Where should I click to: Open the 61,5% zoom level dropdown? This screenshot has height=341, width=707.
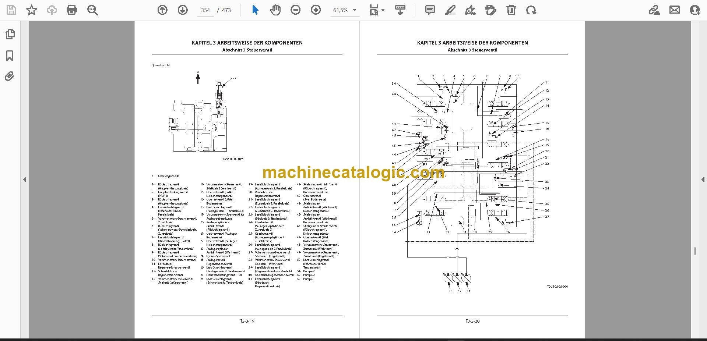pyautogui.click(x=345, y=10)
